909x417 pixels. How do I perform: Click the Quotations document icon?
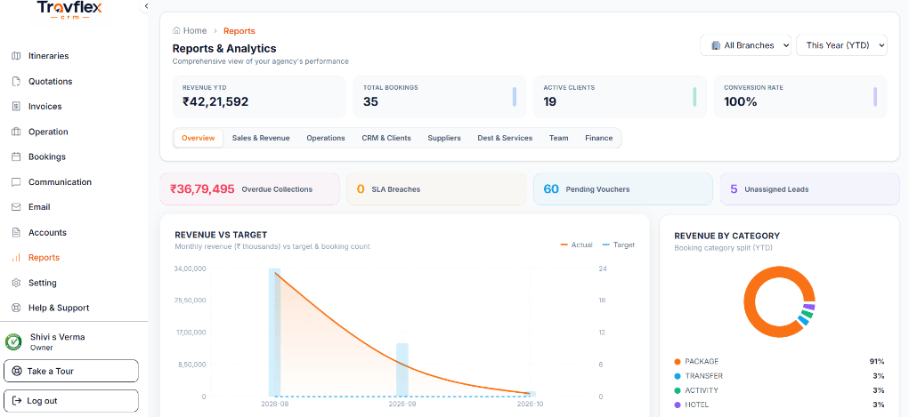pyautogui.click(x=16, y=81)
